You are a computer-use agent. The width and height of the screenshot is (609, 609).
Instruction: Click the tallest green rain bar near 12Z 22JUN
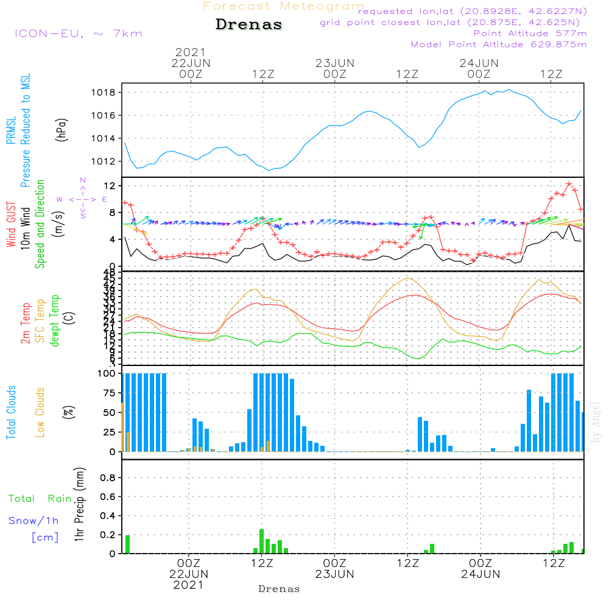(261, 541)
